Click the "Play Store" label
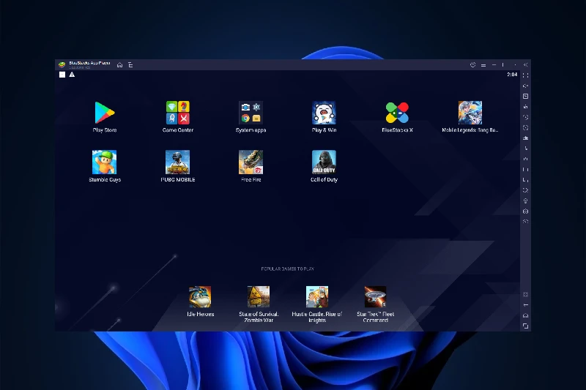 (105, 130)
